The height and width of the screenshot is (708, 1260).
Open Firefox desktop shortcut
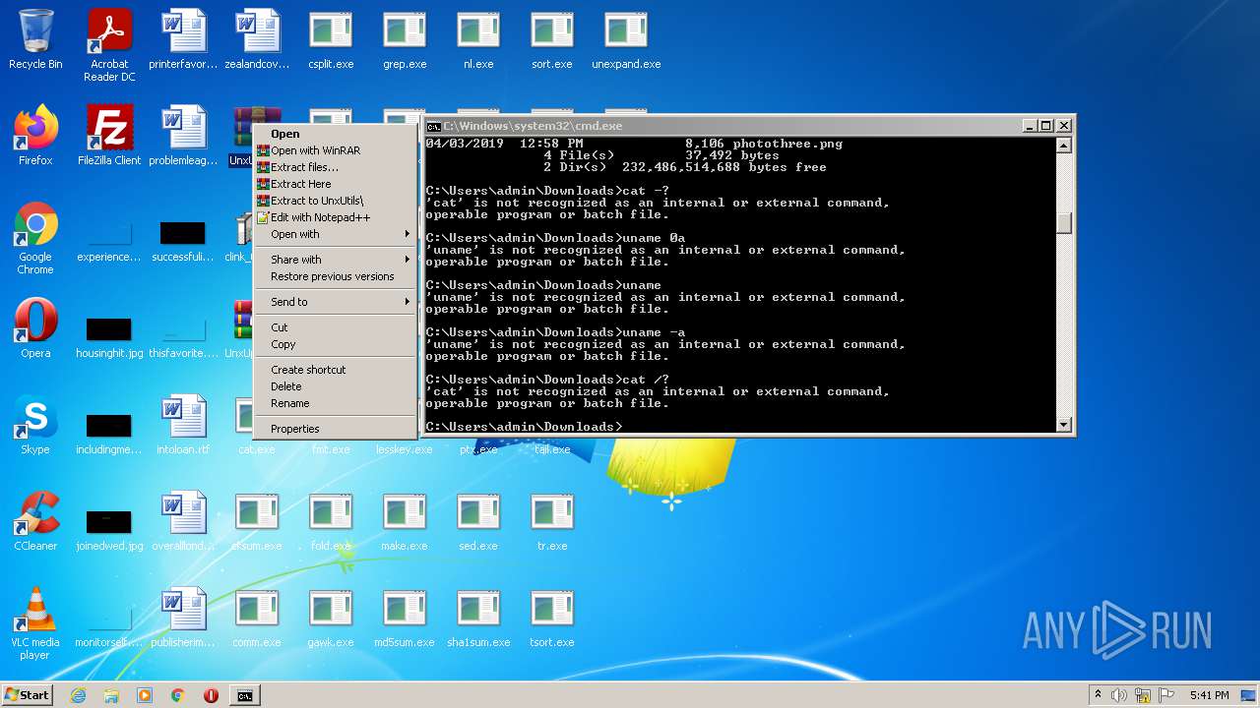(x=35, y=136)
